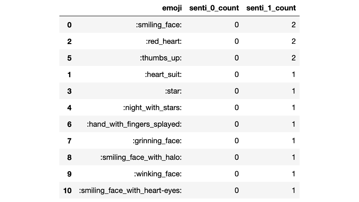Click row index label 10
359x202 pixels.
(x=67, y=191)
